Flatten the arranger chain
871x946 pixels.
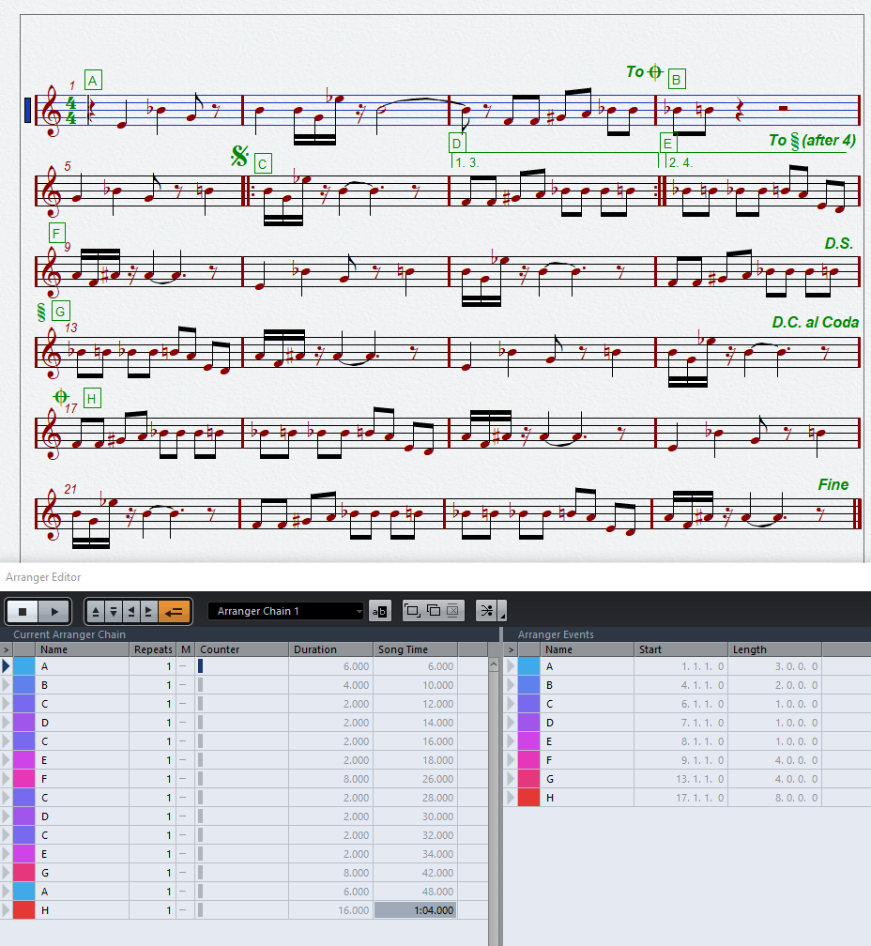[x=486, y=611]
